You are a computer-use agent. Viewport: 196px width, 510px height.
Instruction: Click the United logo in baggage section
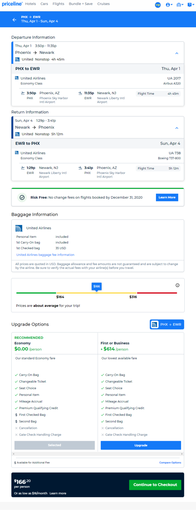tap(19, 228)
